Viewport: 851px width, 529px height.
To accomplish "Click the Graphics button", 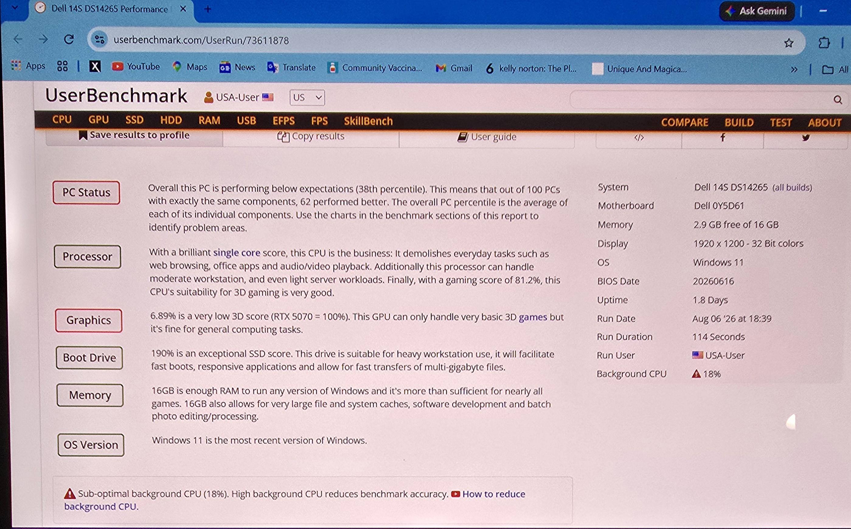I will click(89, 320).
